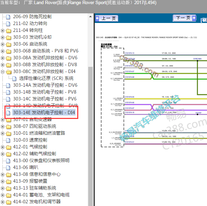
Task: Click the 310-01 燃油箱和燃油管路 folder icon
Action: (x=9, y=133)
